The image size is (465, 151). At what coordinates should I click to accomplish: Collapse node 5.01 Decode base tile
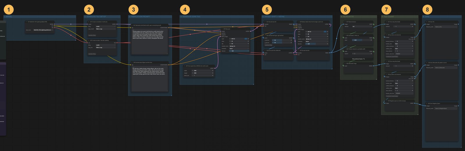click(x=265, y=22)
